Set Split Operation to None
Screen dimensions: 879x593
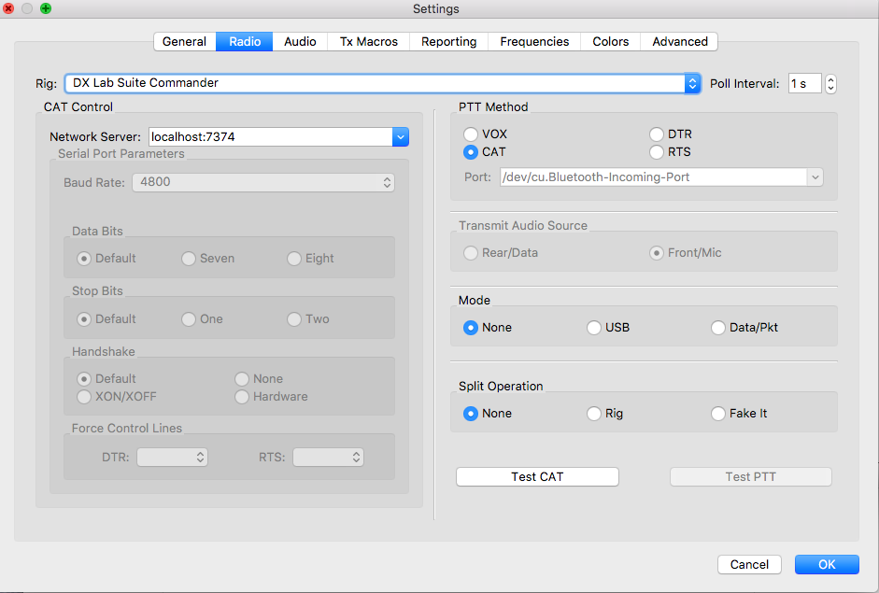click(x=488, y=414)
